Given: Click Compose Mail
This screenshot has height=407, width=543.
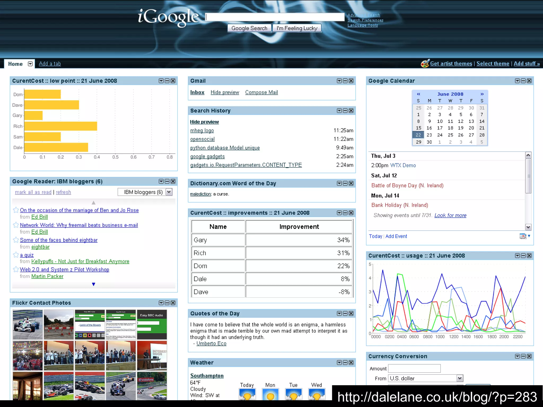Looking at the screenshot, I should tap(261, 92).
